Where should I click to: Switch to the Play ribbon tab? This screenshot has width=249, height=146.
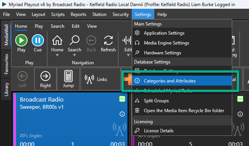(x=39, y=26)
